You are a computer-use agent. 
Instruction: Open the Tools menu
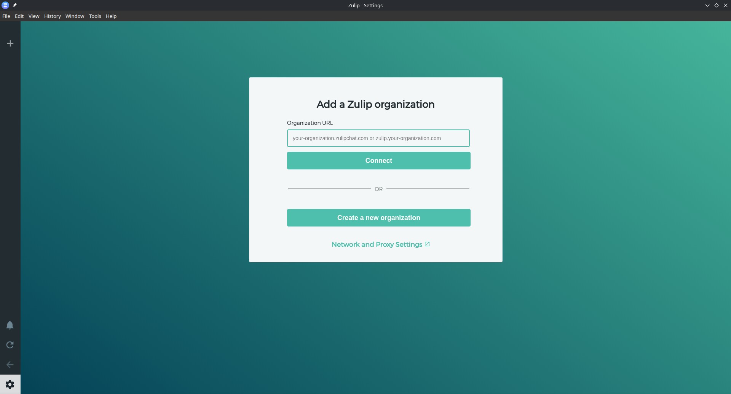pos(95,16)
